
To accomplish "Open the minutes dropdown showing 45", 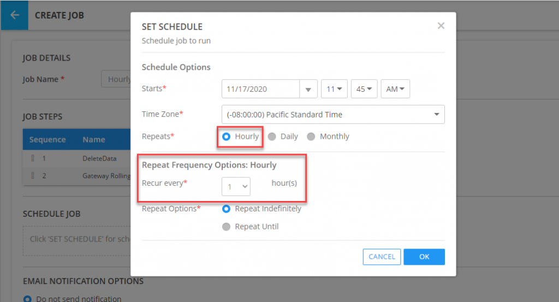I will click(364, 89).
